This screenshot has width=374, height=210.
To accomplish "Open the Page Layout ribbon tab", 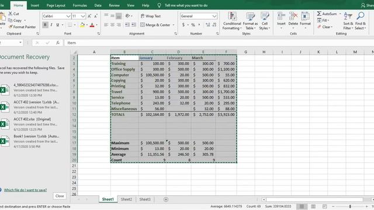I will tap(56, 5).
